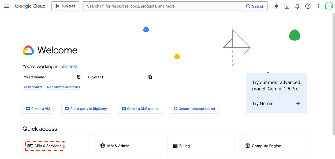This screenshot has height=159, width=335.
Task: Click the IAM & Admin shield icon
Action: click(102, 146)
